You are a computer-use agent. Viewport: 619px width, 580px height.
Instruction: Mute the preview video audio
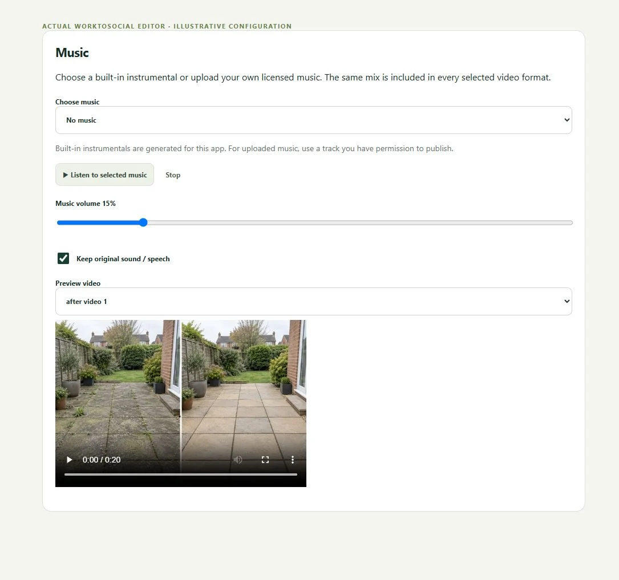238,460
